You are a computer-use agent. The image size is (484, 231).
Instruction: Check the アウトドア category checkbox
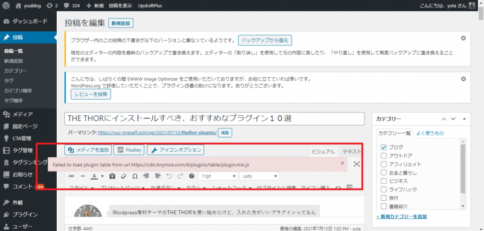(384, 155)
